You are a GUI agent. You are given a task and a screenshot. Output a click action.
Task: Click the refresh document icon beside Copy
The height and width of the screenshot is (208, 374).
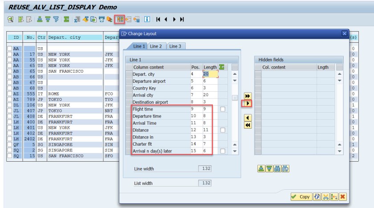click(x=317, y=197)
